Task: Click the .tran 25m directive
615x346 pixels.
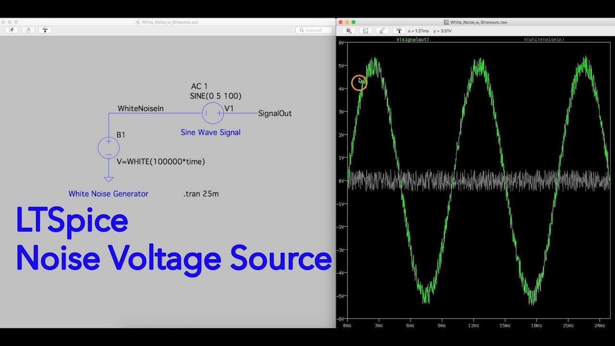Action: point(201,194)
